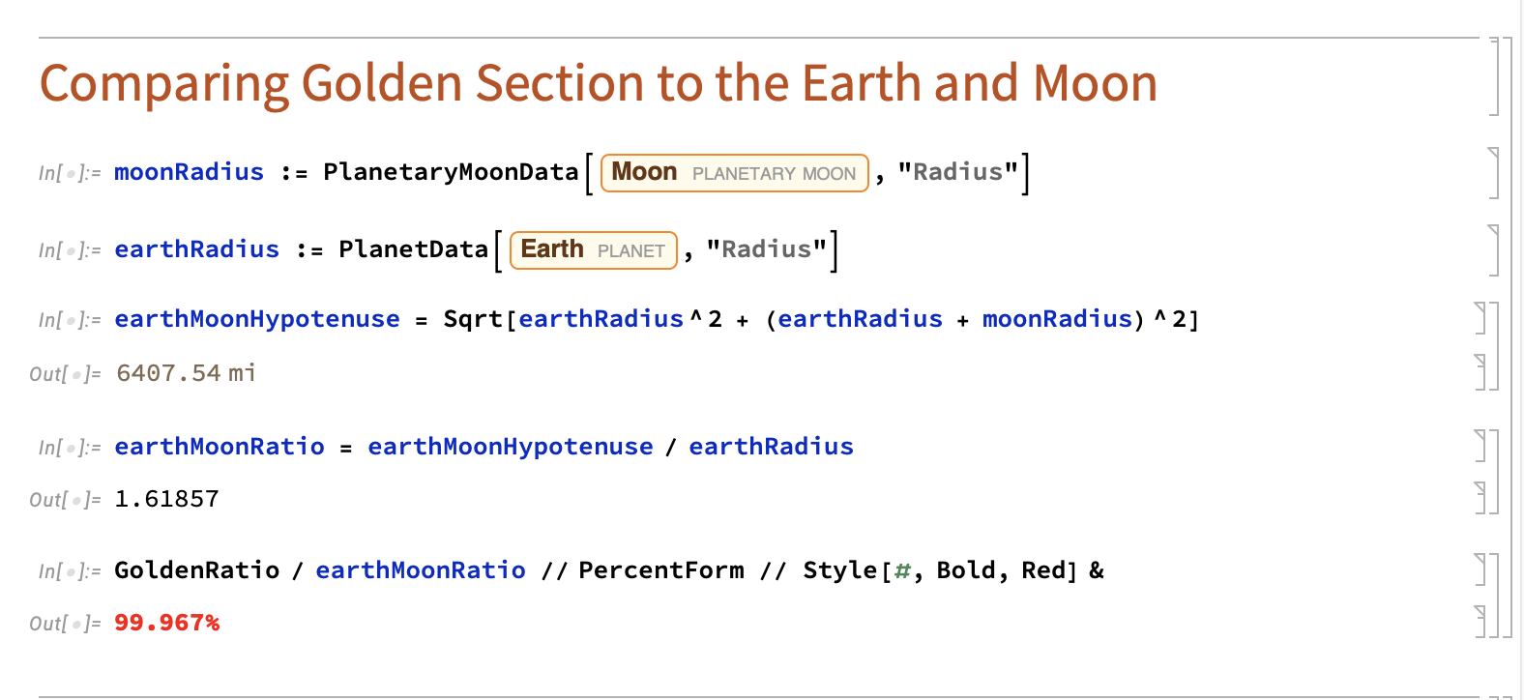Click the red 99.967% output
The height and width of the screenshot is (700, 1524).
[167, 623]
